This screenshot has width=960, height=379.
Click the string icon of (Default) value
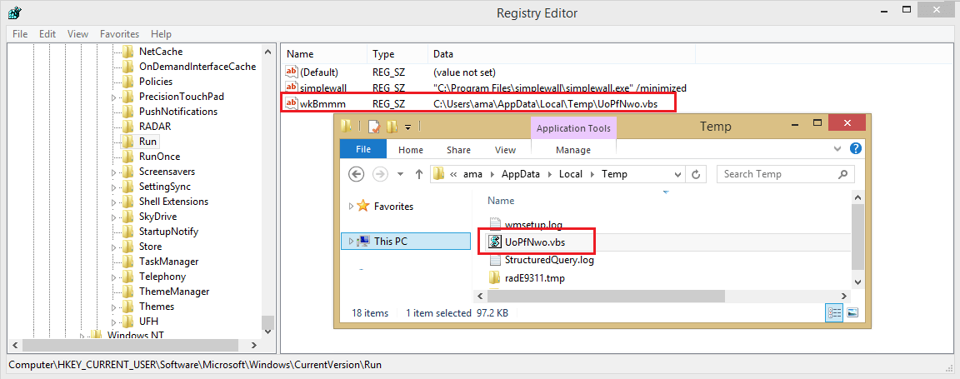point(292,72)
